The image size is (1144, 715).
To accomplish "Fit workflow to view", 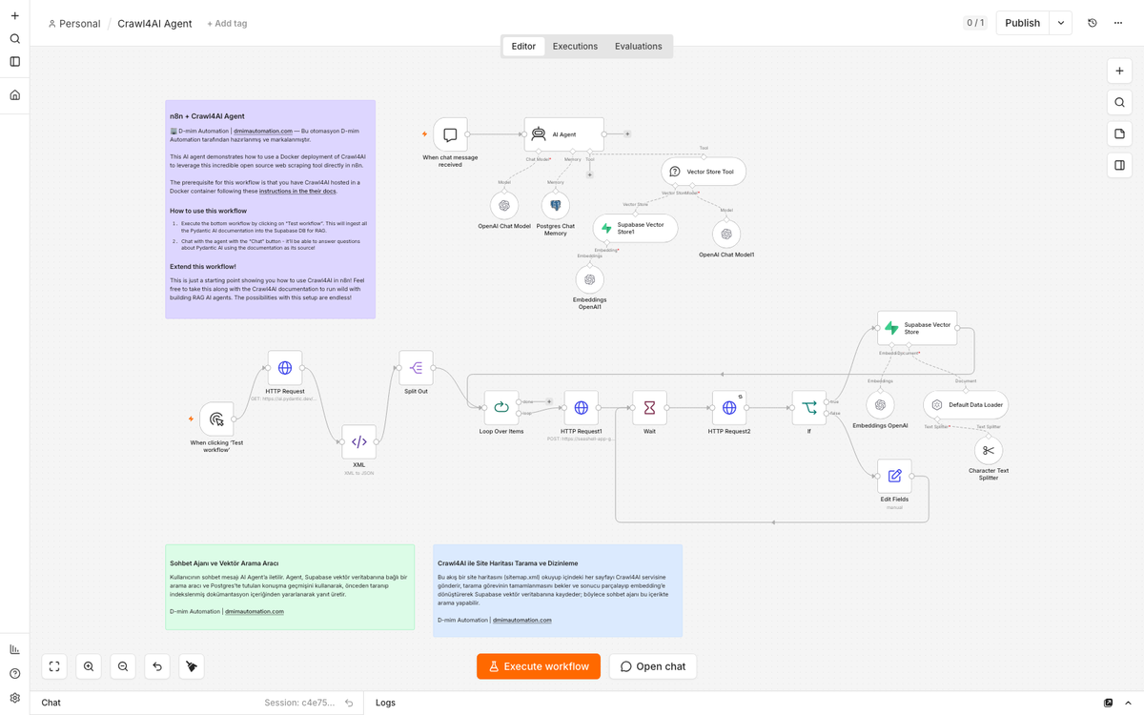I will 54,666.
